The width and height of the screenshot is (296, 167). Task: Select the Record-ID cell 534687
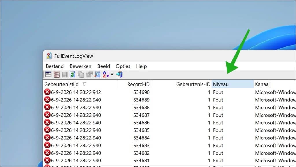(141, 115)
